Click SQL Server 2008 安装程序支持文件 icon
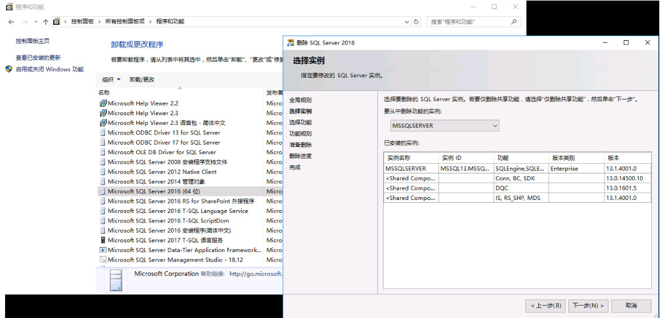The width and height of the screenshot is (661, 318). pos(103,162)
